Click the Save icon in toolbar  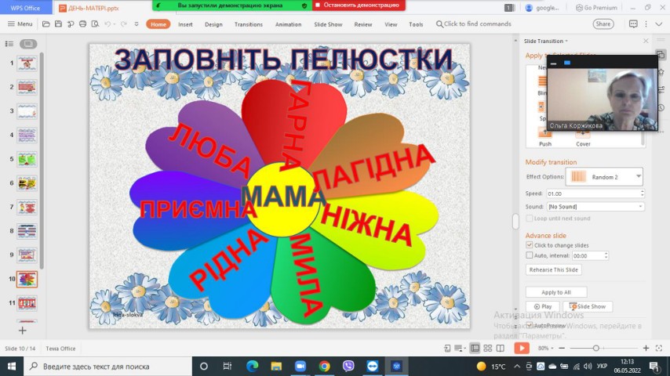click(x=59, y=24)
